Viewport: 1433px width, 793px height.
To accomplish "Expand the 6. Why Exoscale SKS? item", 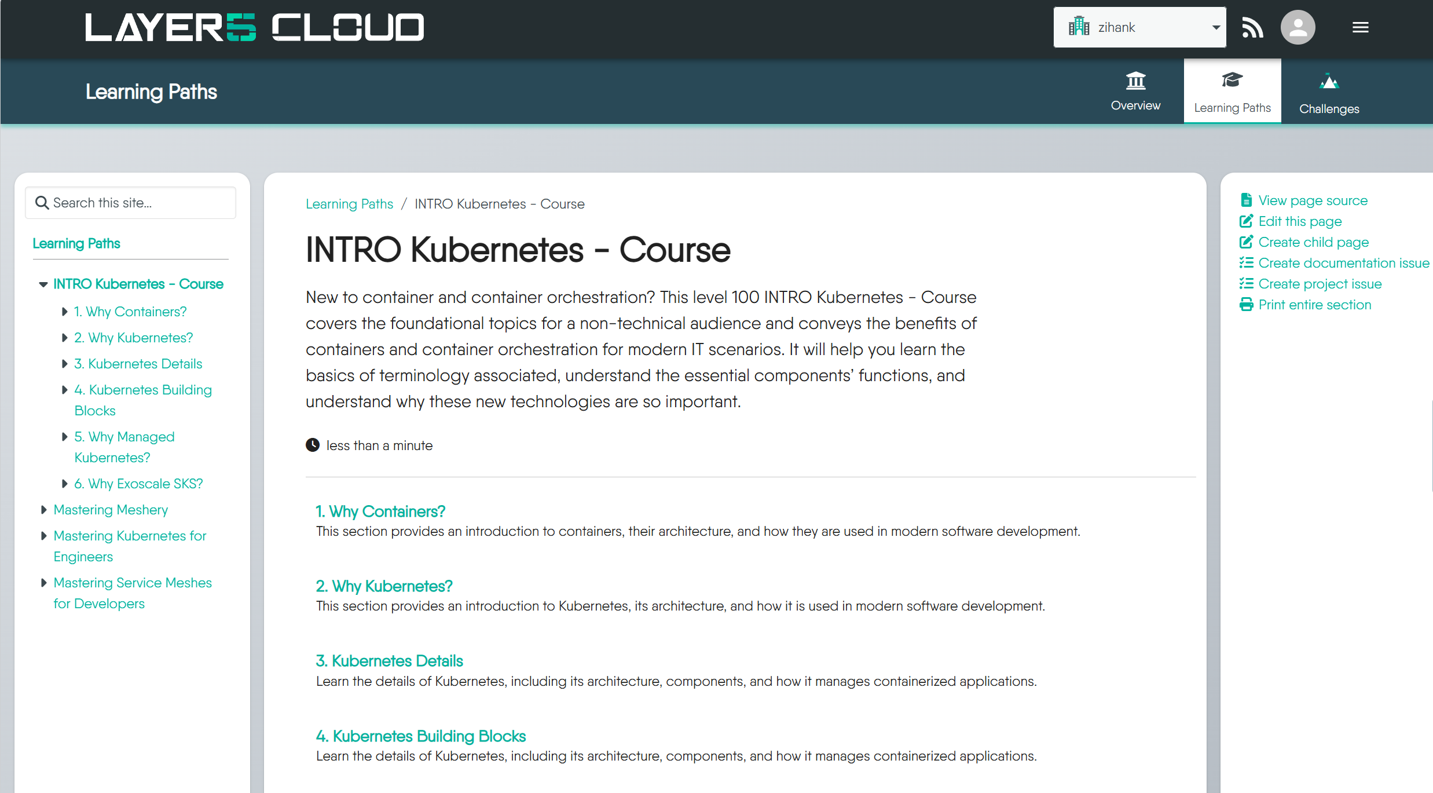I will [x=64, y=484].
